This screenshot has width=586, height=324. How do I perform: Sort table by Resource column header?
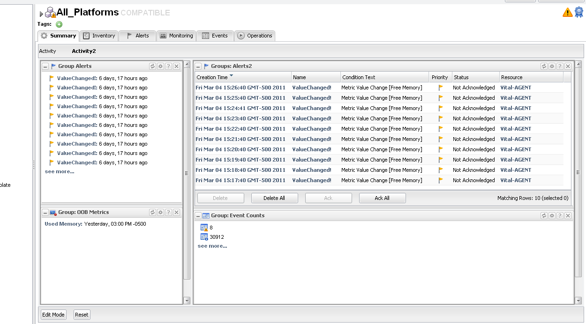[531, 77]
